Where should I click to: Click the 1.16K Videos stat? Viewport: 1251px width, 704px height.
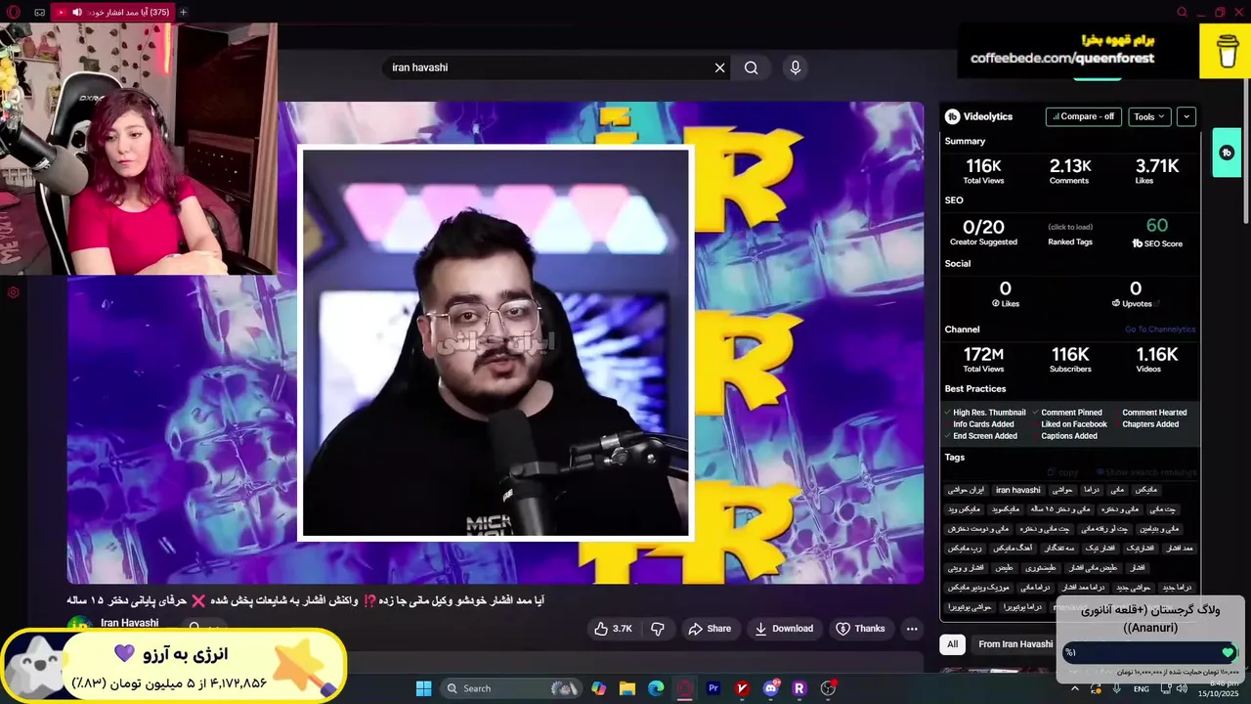pyautogui.click(x=1157, y=354)
